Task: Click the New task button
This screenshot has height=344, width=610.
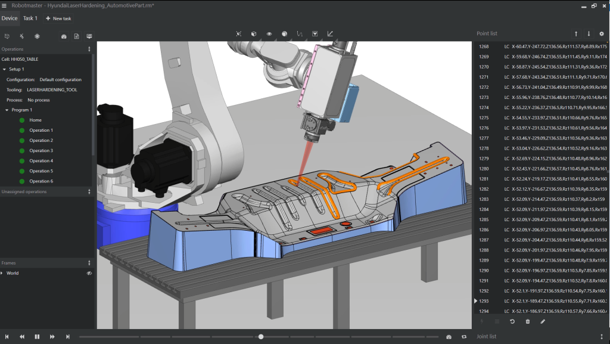Action: pos(58,18)
